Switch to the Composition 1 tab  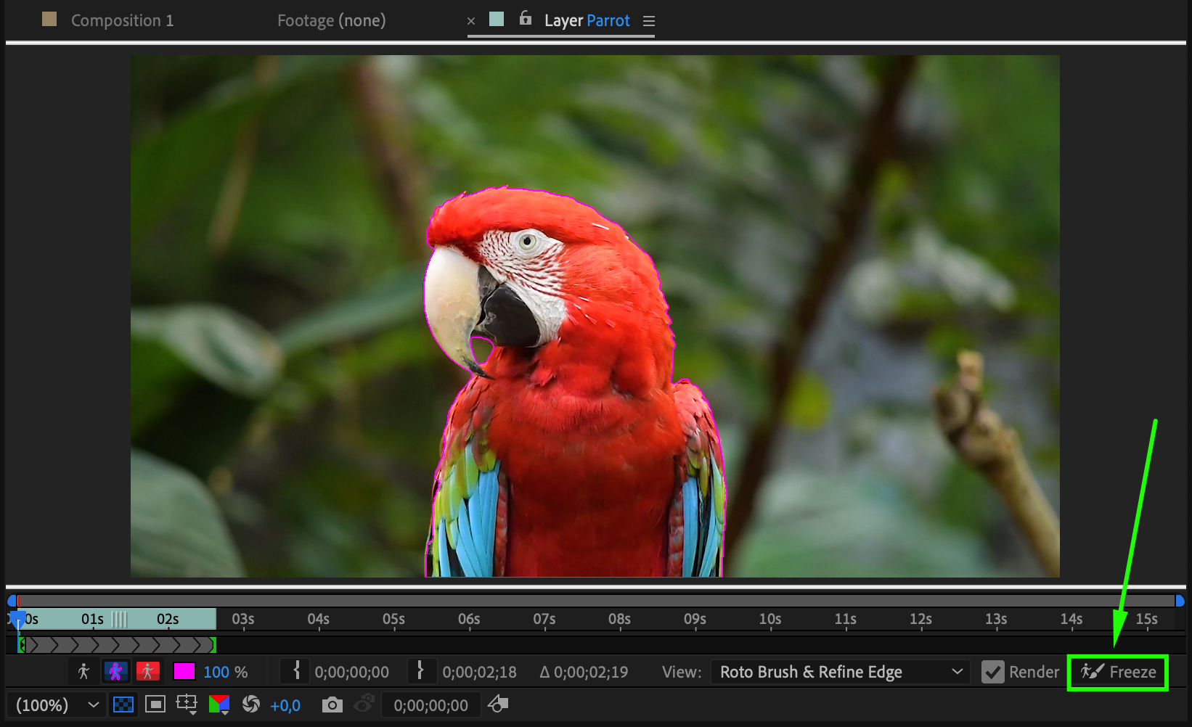point(122,20)
